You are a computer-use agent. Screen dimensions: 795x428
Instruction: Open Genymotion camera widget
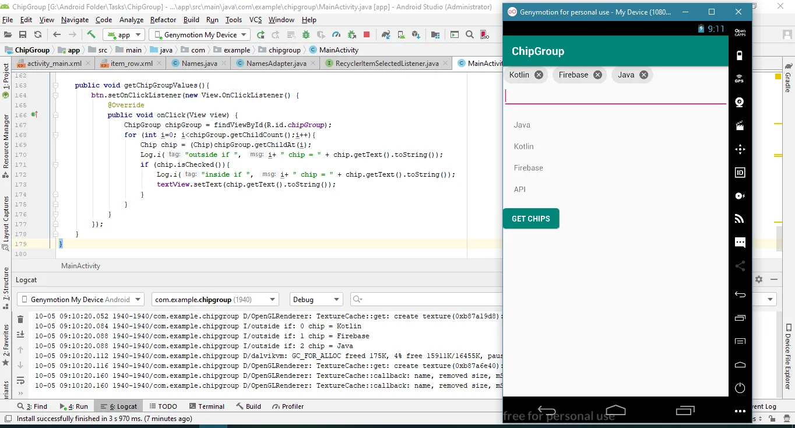[740, 103]
